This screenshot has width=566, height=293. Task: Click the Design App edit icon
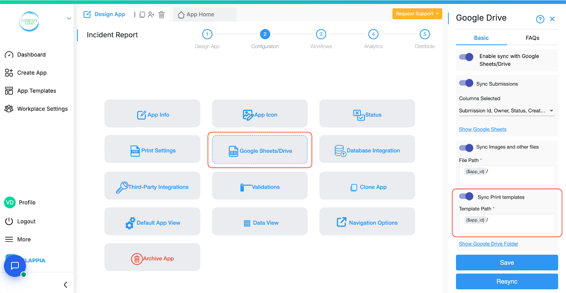point(87,14)
